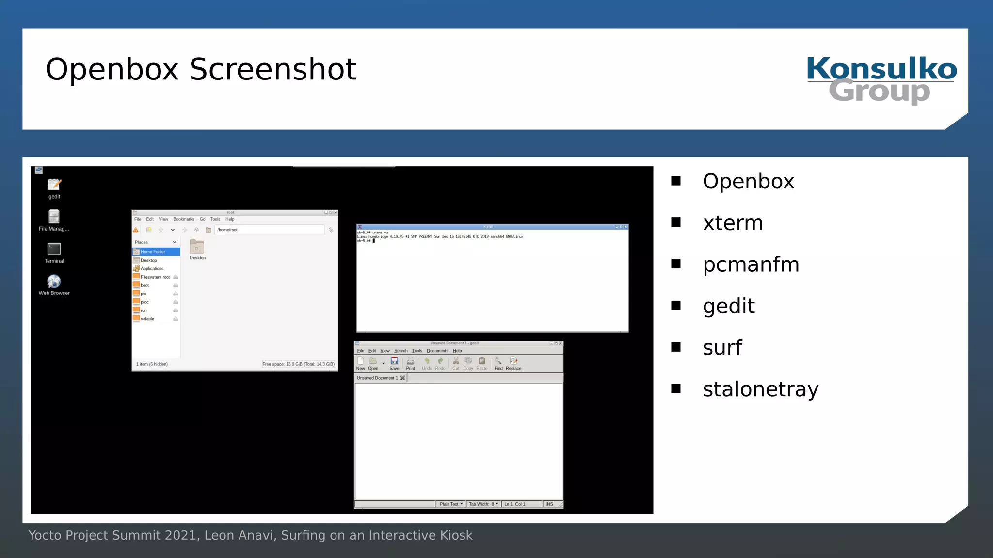Open the Web Browser desktop icon
The height and width of the screenshot is (558, 993).
54,282
